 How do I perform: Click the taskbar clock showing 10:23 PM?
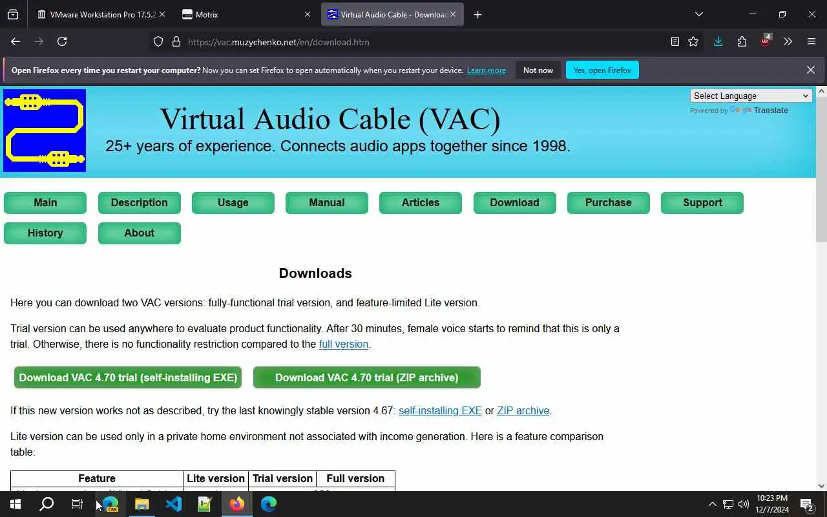click(x=772, y=504)
